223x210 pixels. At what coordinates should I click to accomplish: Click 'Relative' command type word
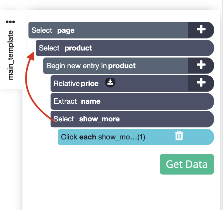(67, 83)
